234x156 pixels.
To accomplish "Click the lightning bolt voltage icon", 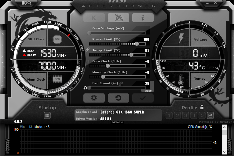I will click(x=181, y=38).
